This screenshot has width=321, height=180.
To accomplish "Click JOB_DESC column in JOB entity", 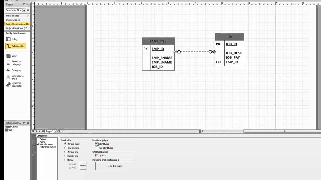I will 233,53.
